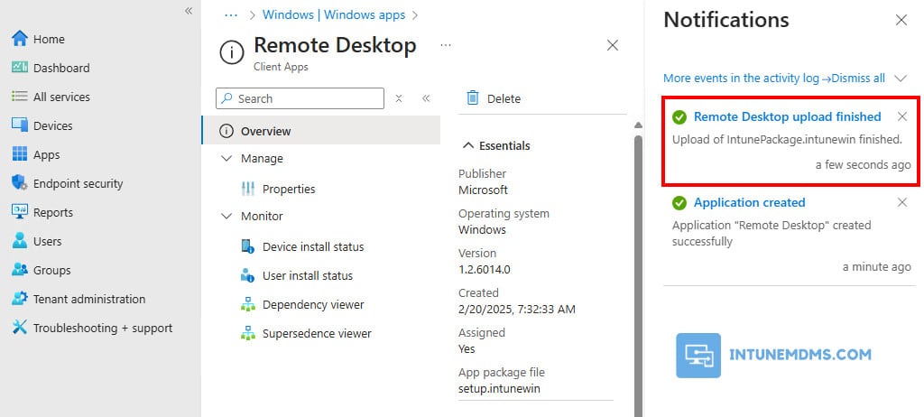Click the green check icon on upload finished
Screen dimensions: 924x417
pos(679,117)
